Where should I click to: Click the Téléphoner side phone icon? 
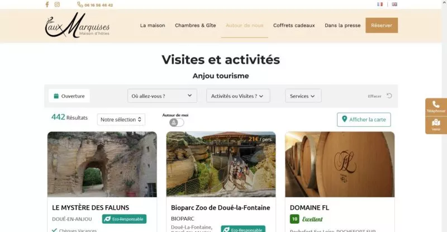[436, 105]
